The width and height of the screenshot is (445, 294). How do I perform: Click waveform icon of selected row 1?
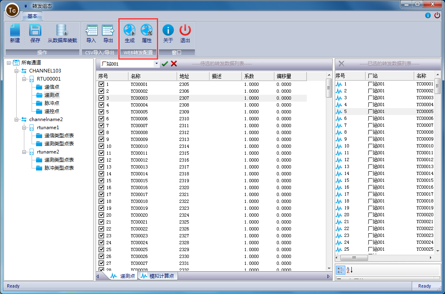pos(339,84)
